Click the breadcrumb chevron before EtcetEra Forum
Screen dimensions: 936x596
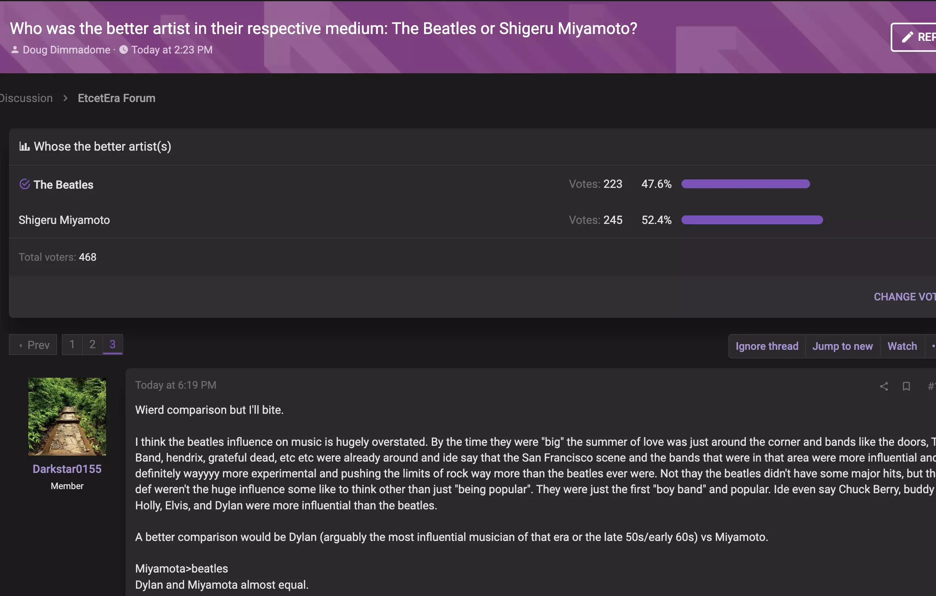[x=65, y=98]
